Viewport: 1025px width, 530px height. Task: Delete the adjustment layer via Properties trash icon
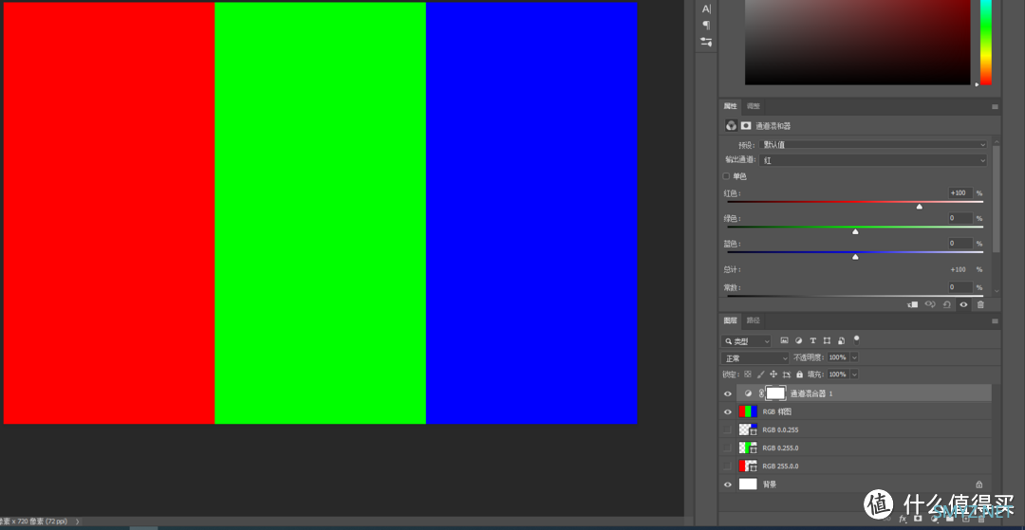(x=980, y=304)
